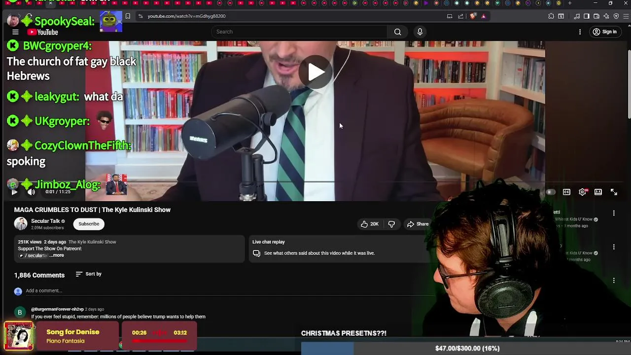Image resolution: width=631 pixels, height=355 pixels.
Task: Toggle the autoplay switch in player
Action: point(551,192)
